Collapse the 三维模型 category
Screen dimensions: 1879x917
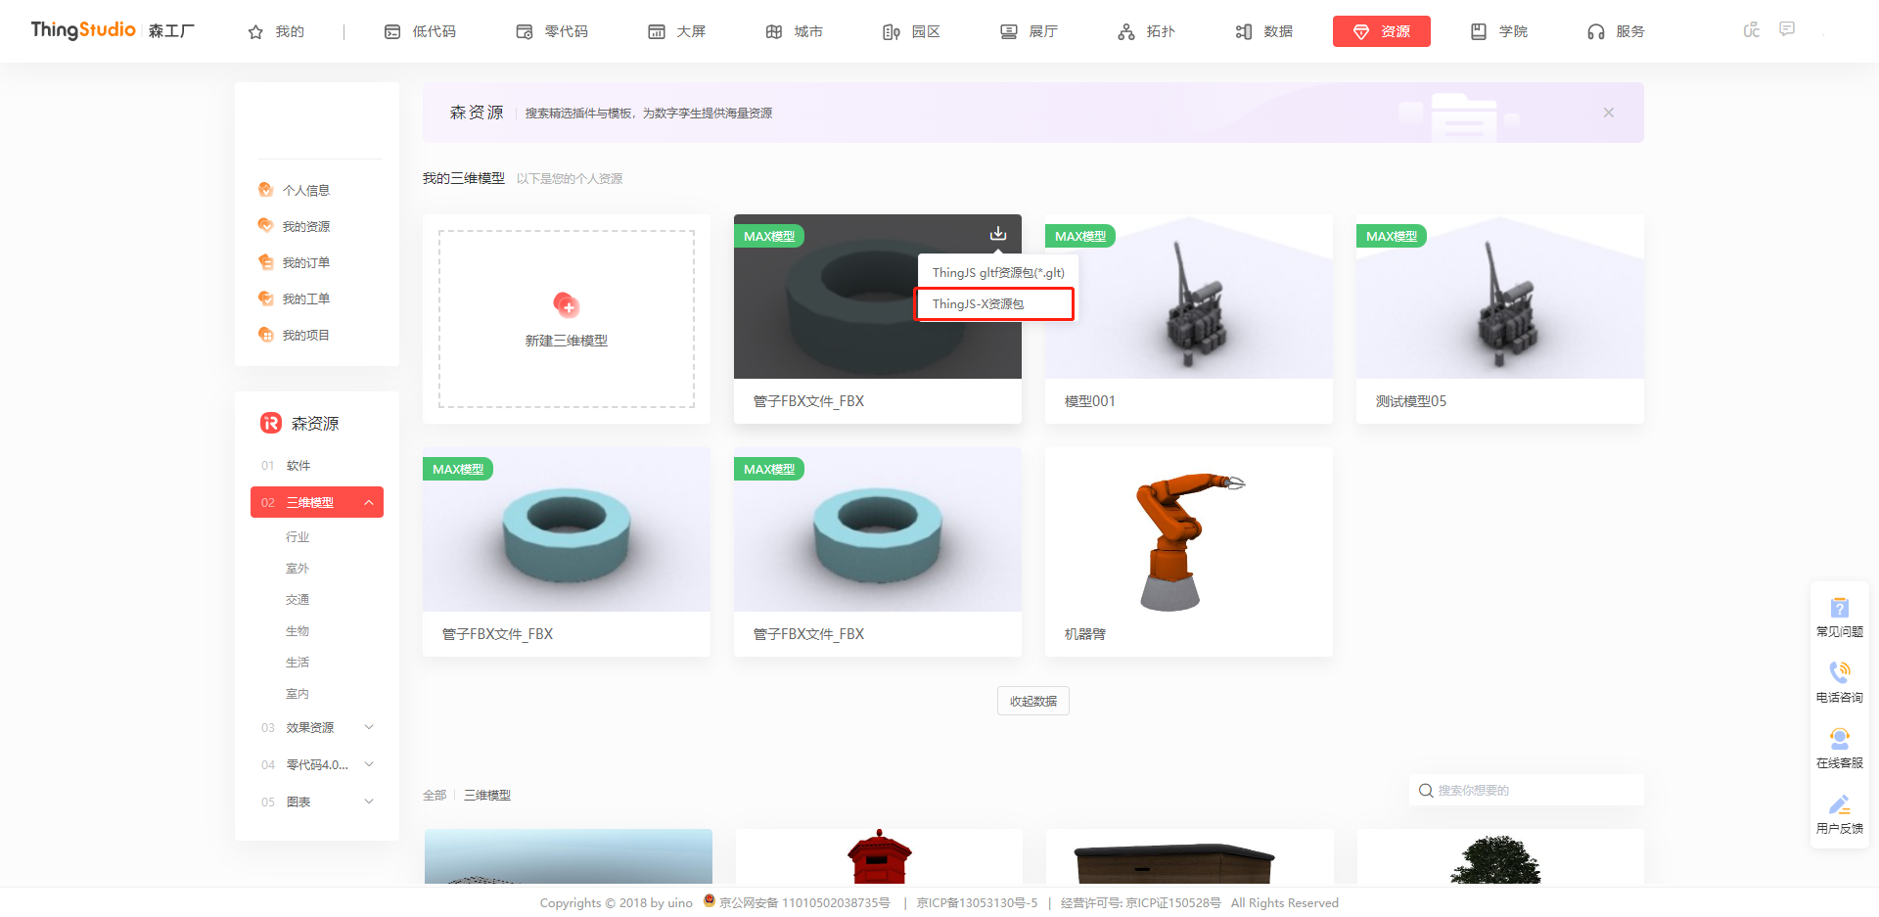coord(368,502)
